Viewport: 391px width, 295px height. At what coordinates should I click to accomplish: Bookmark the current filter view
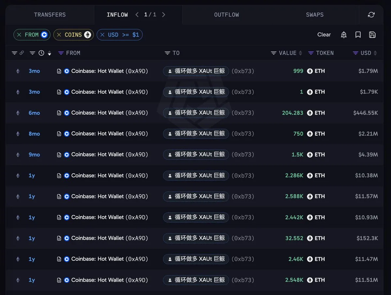click(x=358, y=35)
